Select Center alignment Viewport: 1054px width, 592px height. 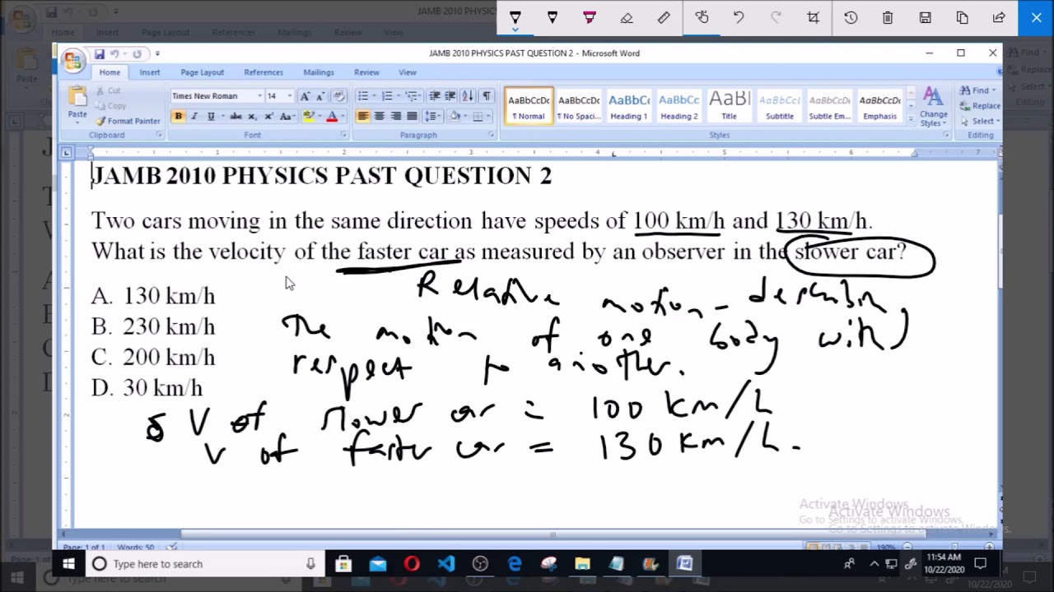coord(380,116)
